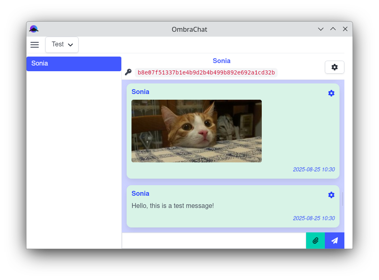This screenshot has width=379, height=280.
Task: Minimize window using the down chevron
Action: pyautogui.click(x=321, y=29)
